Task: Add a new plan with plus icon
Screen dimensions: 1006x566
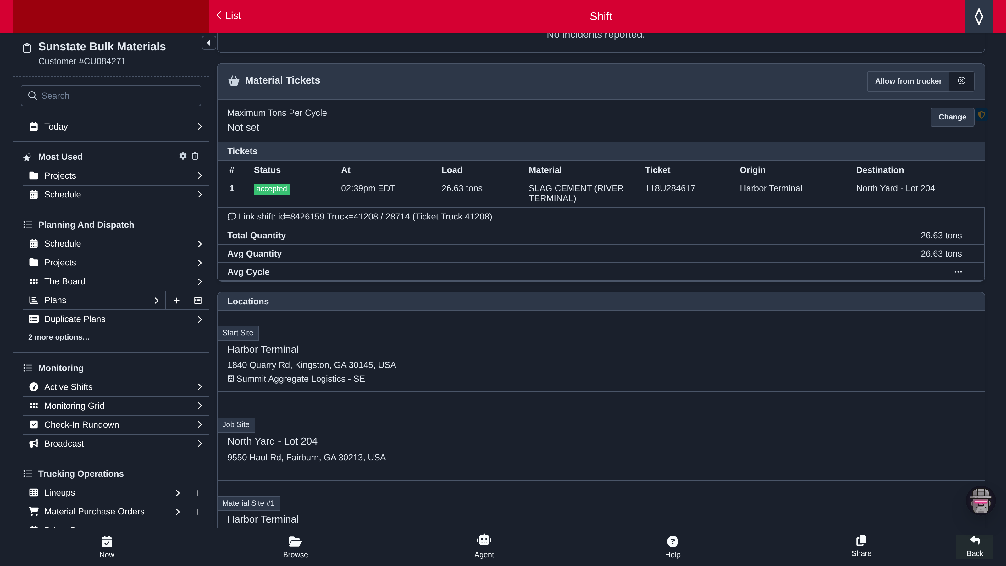Action: [x=176, y=300]
